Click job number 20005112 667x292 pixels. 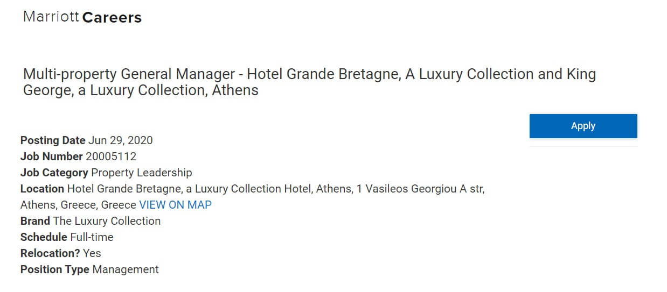pos(111,156)
